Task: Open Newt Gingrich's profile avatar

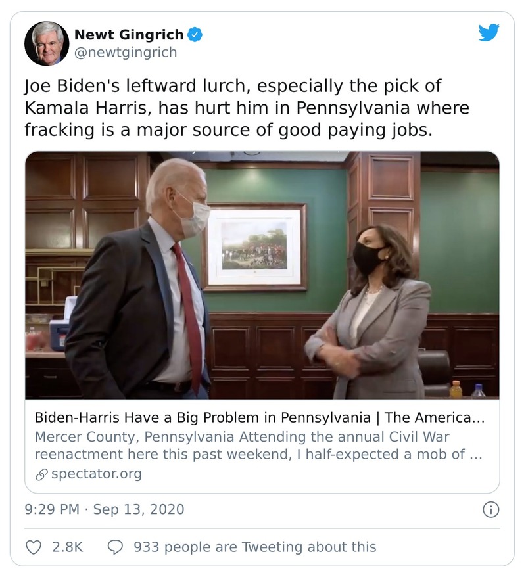Action: pos(47,43)
